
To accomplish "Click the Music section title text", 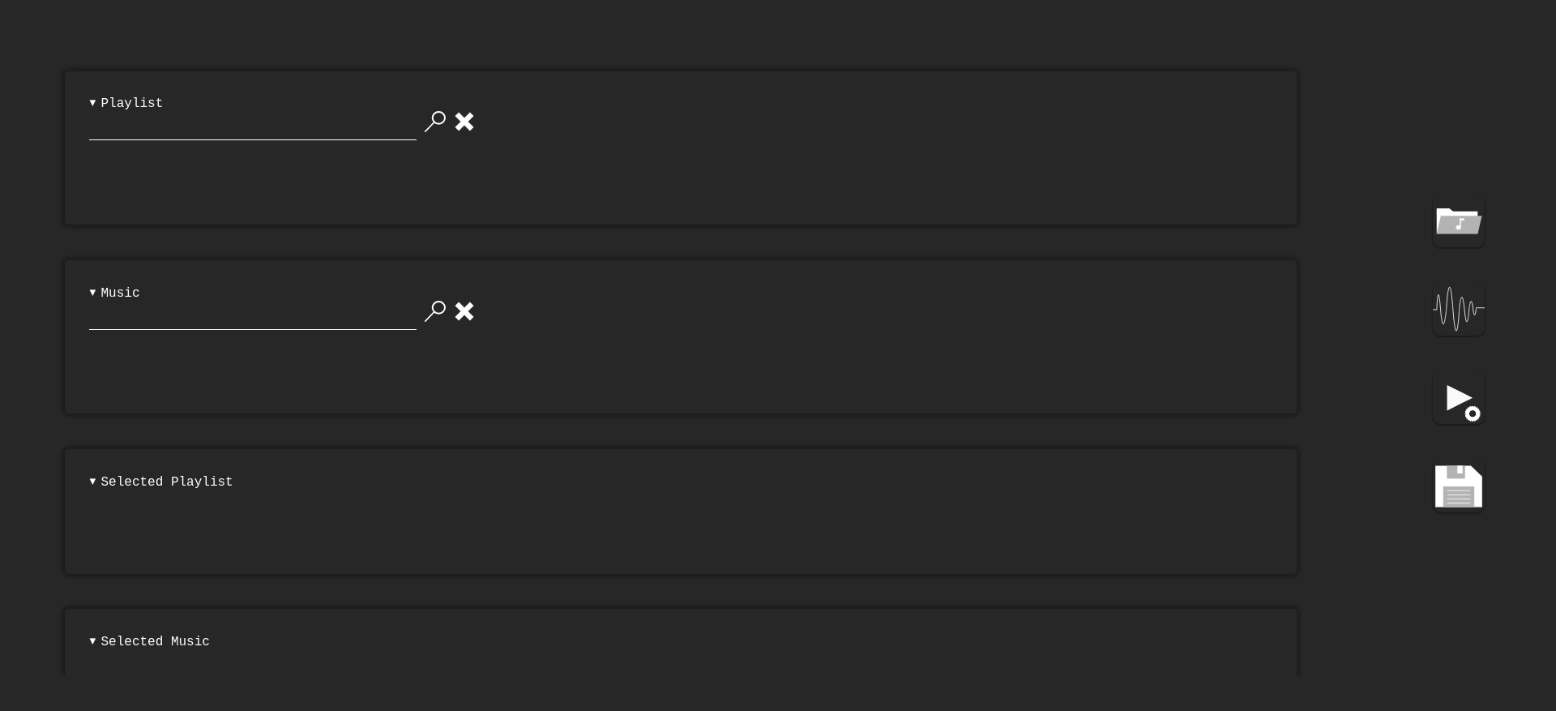I will point(120,293).
